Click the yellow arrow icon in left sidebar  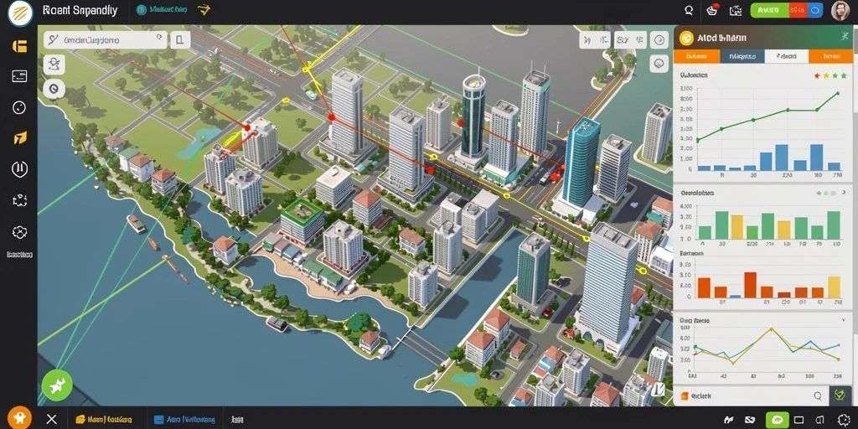pyautogui.click(x=19, y=138)
